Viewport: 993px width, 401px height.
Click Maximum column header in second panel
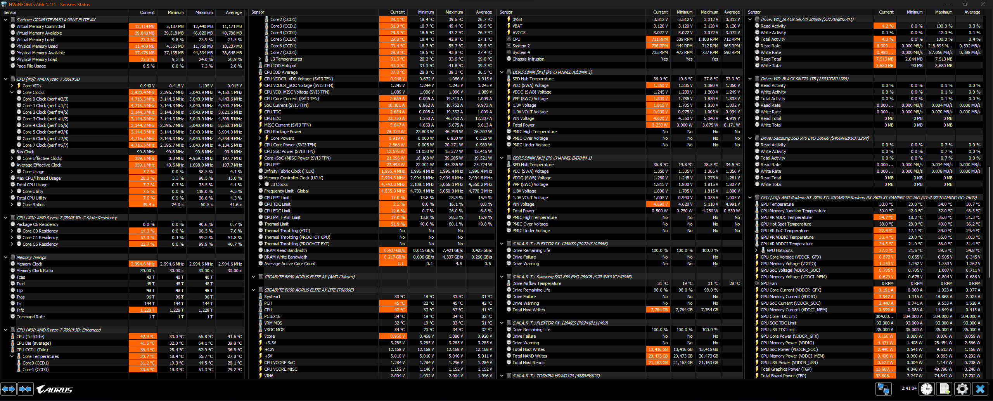[451, 12]
